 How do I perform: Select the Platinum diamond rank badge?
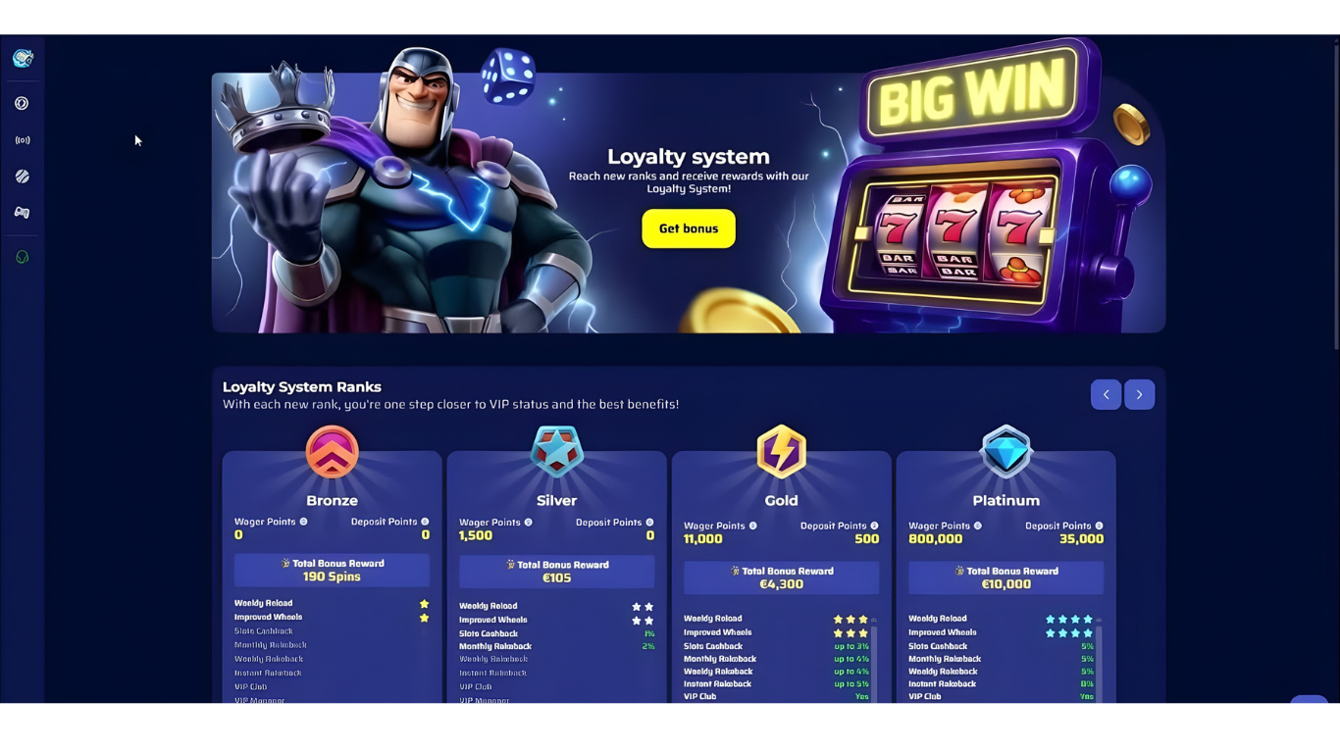tap(1005, 452)
